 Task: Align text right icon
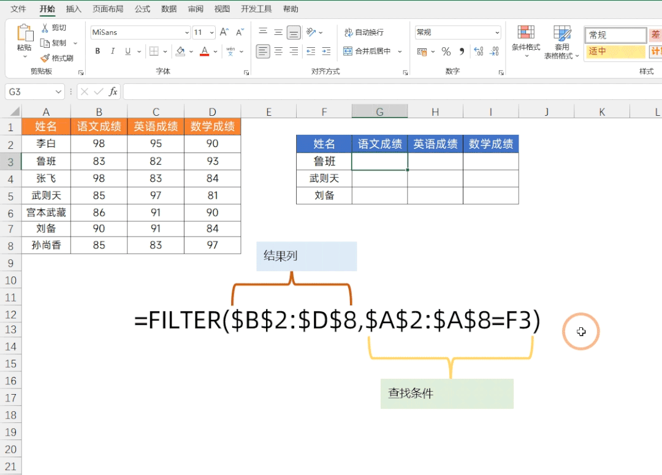[x=294, y=51]
